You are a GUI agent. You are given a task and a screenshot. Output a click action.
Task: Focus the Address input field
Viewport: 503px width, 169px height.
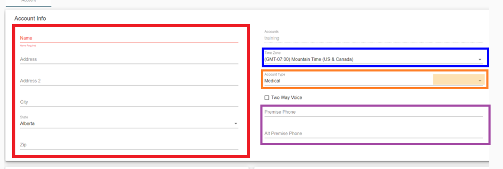click(129, 60)
